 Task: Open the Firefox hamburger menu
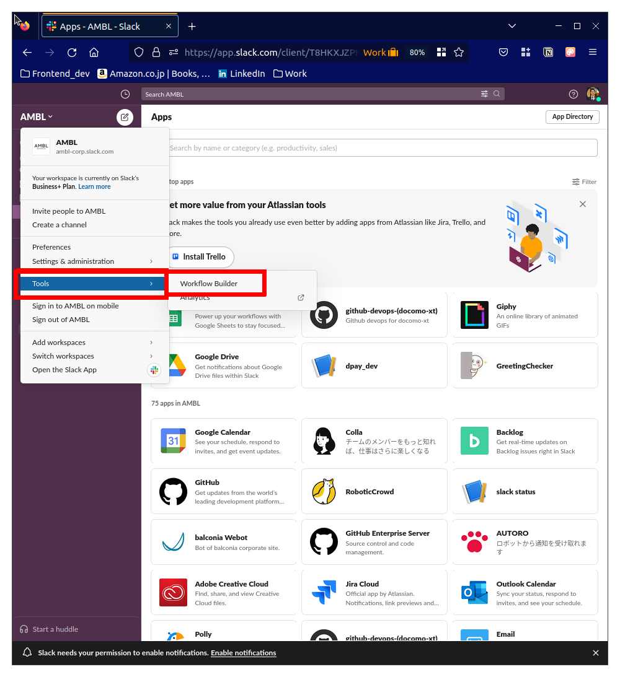tap(593, 52)
